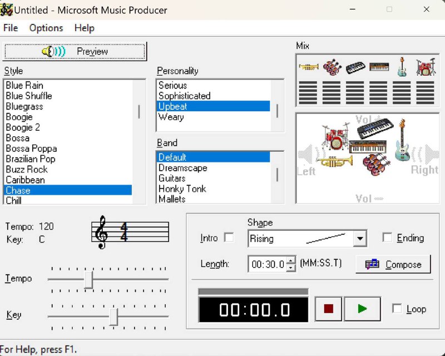The image size is (445, 356).
Task: Select Boogie 2 style
Action: click(x=68, y=127)
